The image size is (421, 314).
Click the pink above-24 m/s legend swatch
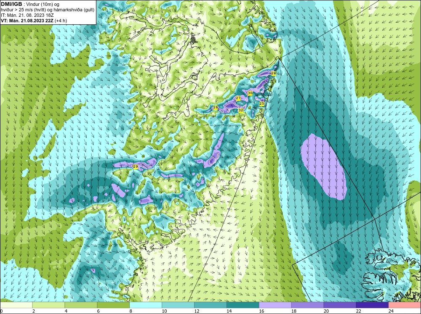point(405,305)
